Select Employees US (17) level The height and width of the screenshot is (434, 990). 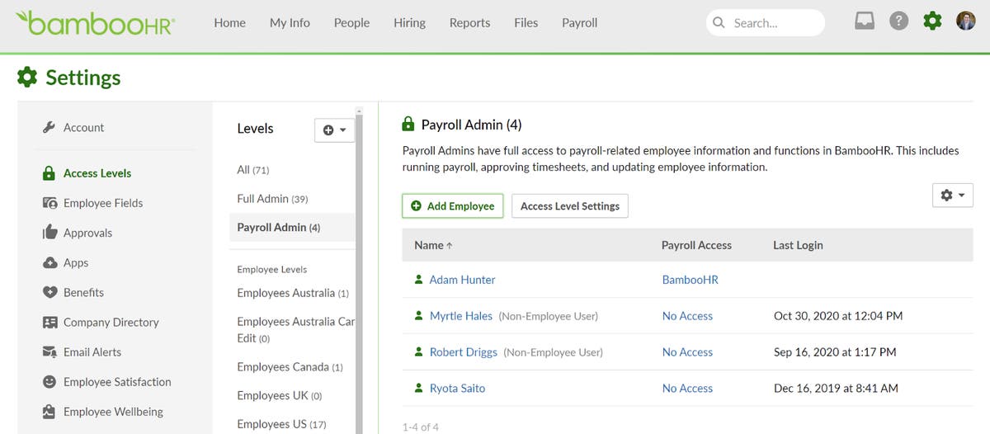tap(281, 424)
